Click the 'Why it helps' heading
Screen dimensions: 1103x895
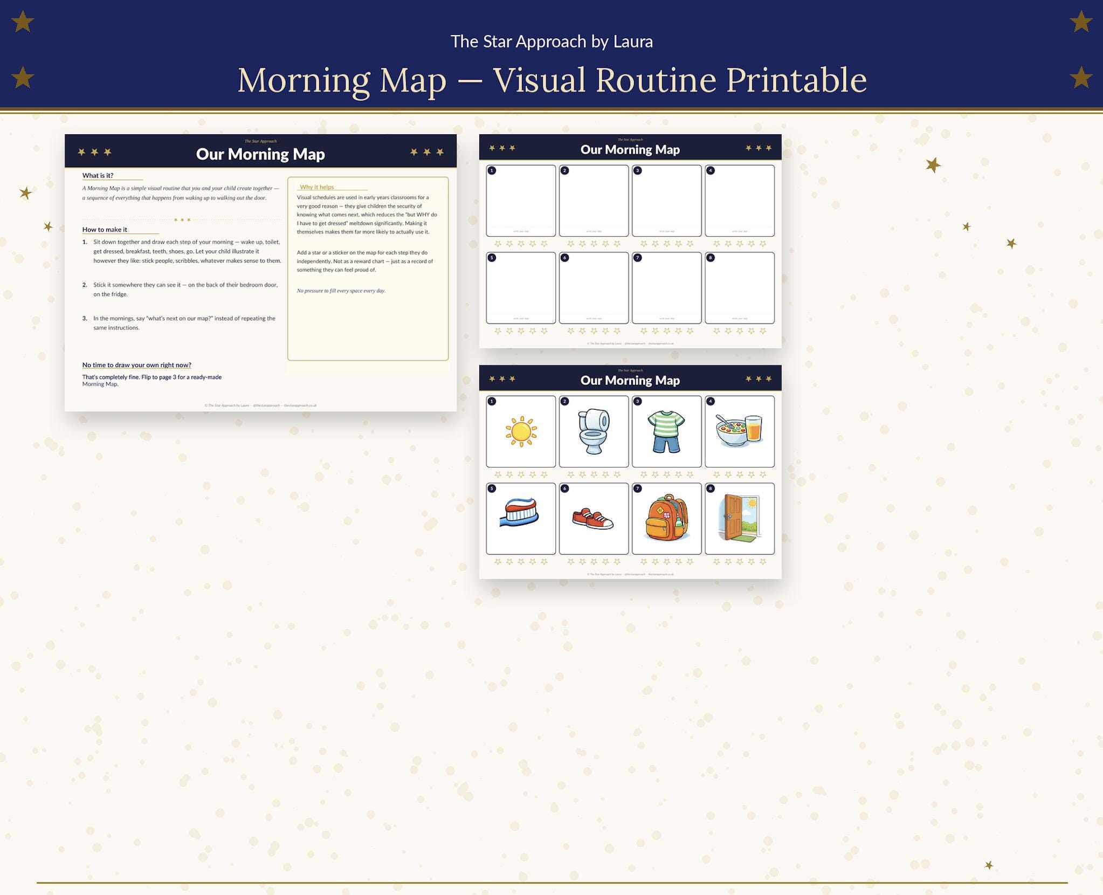point(317,187)
